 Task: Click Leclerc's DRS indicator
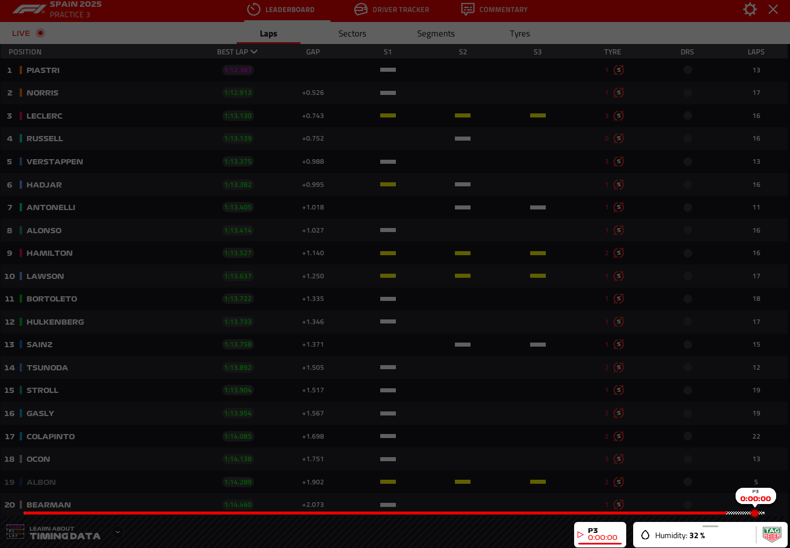pyautogui.click(x=688, y=116)
